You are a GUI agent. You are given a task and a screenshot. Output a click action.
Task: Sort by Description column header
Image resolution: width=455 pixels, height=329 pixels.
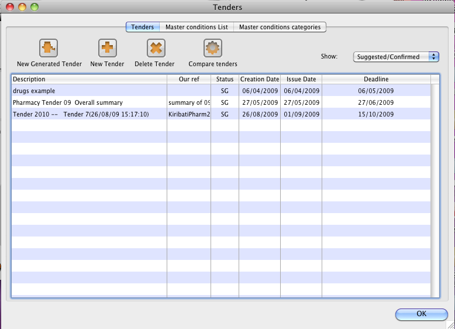pos(89,79)
